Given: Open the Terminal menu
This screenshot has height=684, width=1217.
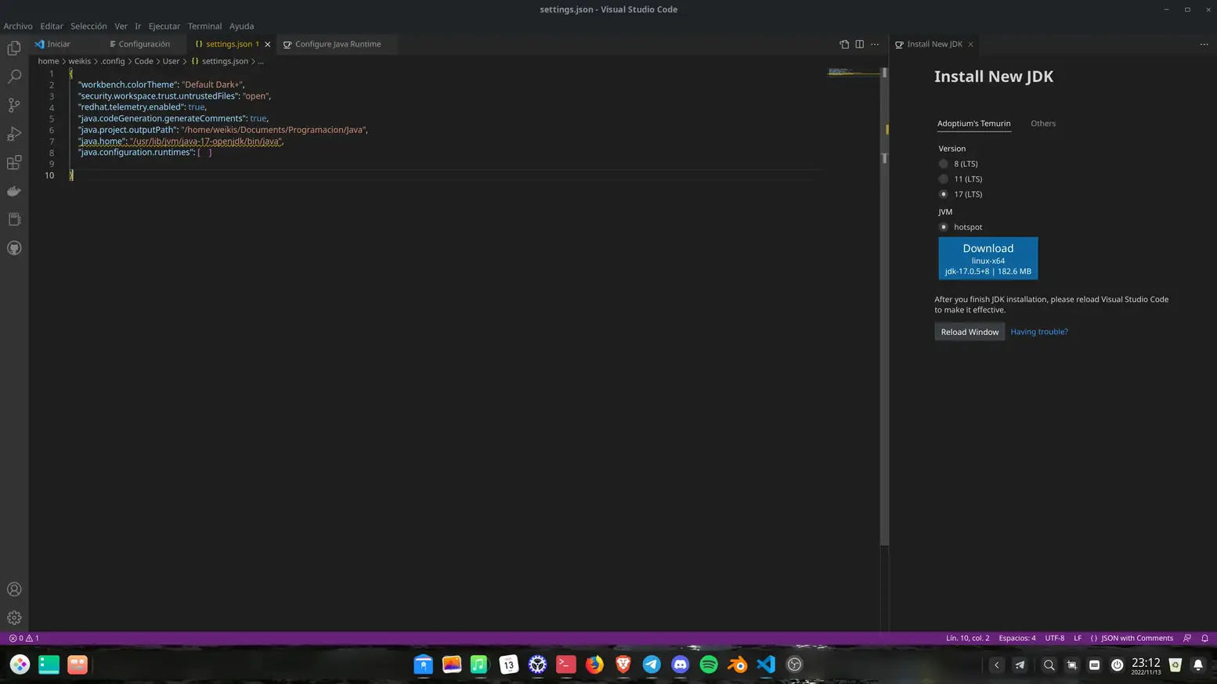Looking at the screenshot, I should [204, 26].
